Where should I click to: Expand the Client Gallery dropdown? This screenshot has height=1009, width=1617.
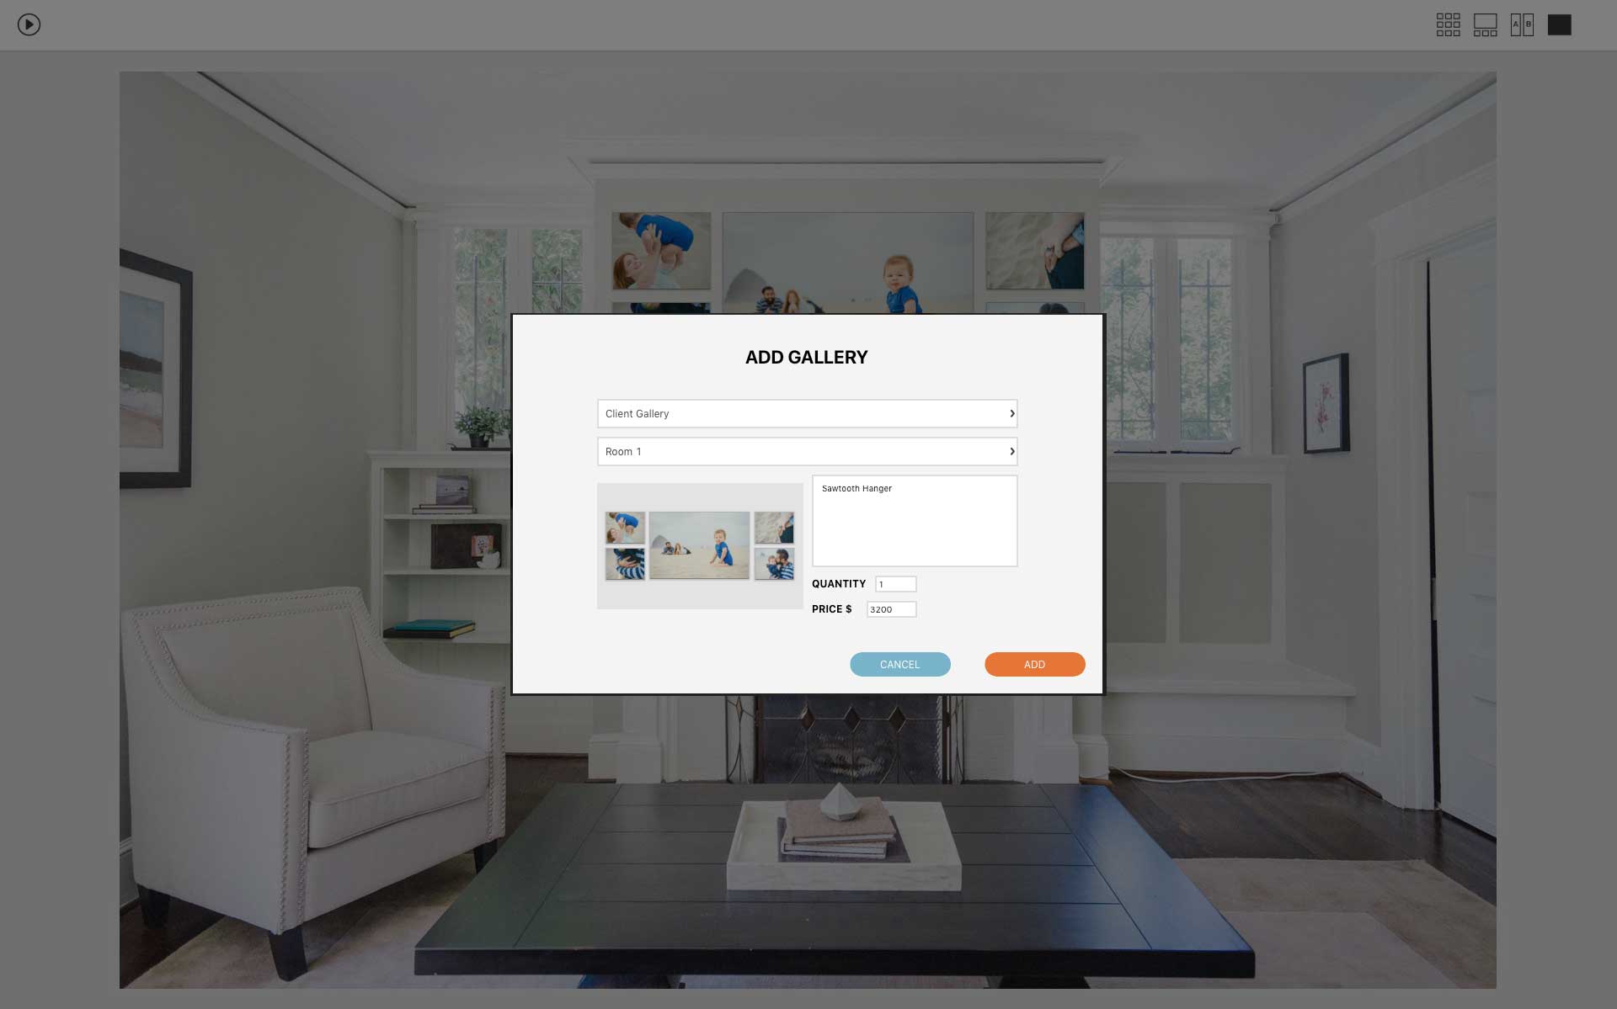(x=1011, y=412)
